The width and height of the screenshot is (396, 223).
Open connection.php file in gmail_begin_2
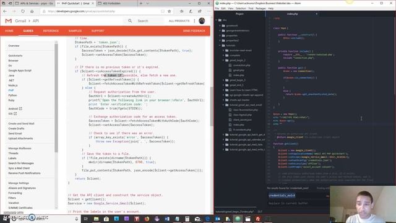[242, 65]
